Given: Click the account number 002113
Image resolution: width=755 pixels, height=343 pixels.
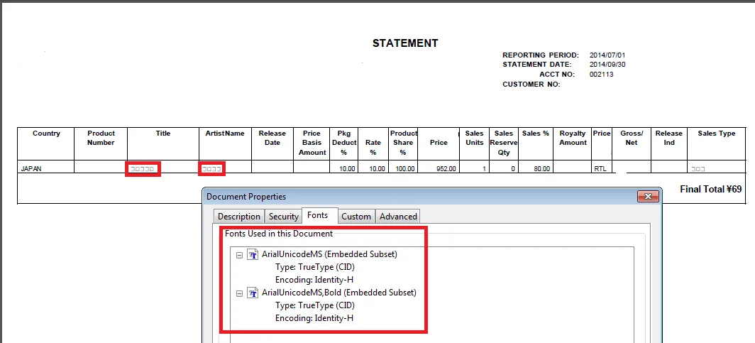Looking at the screenshot, I should 602,74.
